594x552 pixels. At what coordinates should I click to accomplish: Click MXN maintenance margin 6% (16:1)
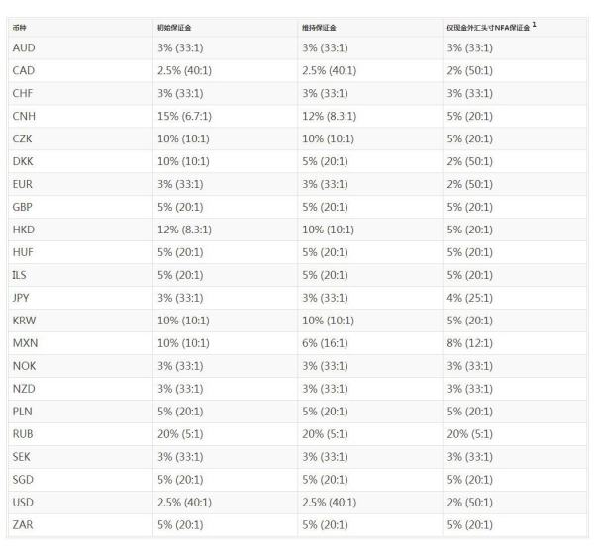coord(326,342)
